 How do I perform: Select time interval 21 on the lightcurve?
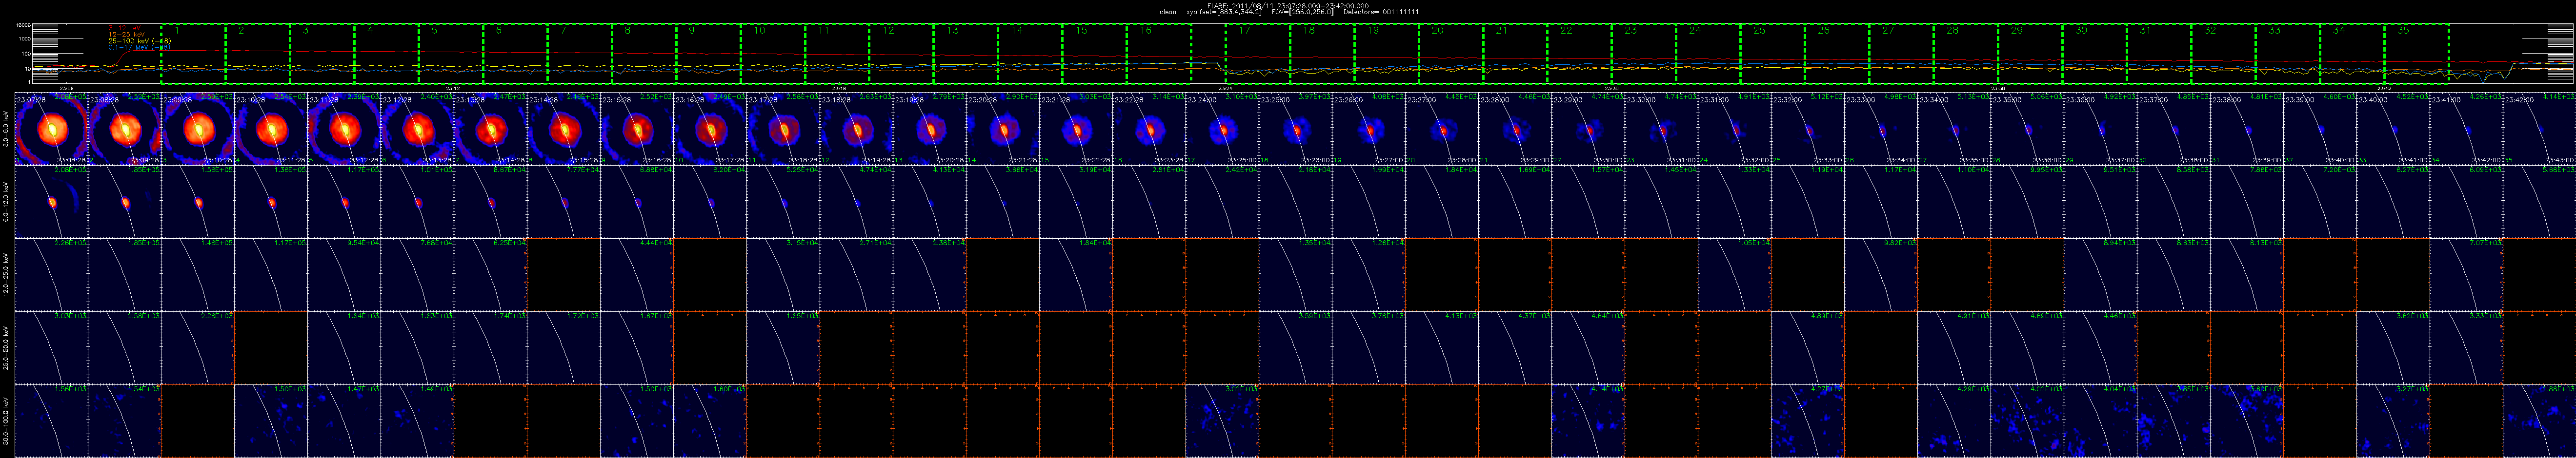pyautogui.click(x=1515, y=54)
